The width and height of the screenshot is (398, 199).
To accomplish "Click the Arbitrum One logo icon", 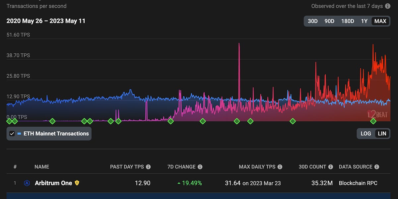I will [27, 183].
